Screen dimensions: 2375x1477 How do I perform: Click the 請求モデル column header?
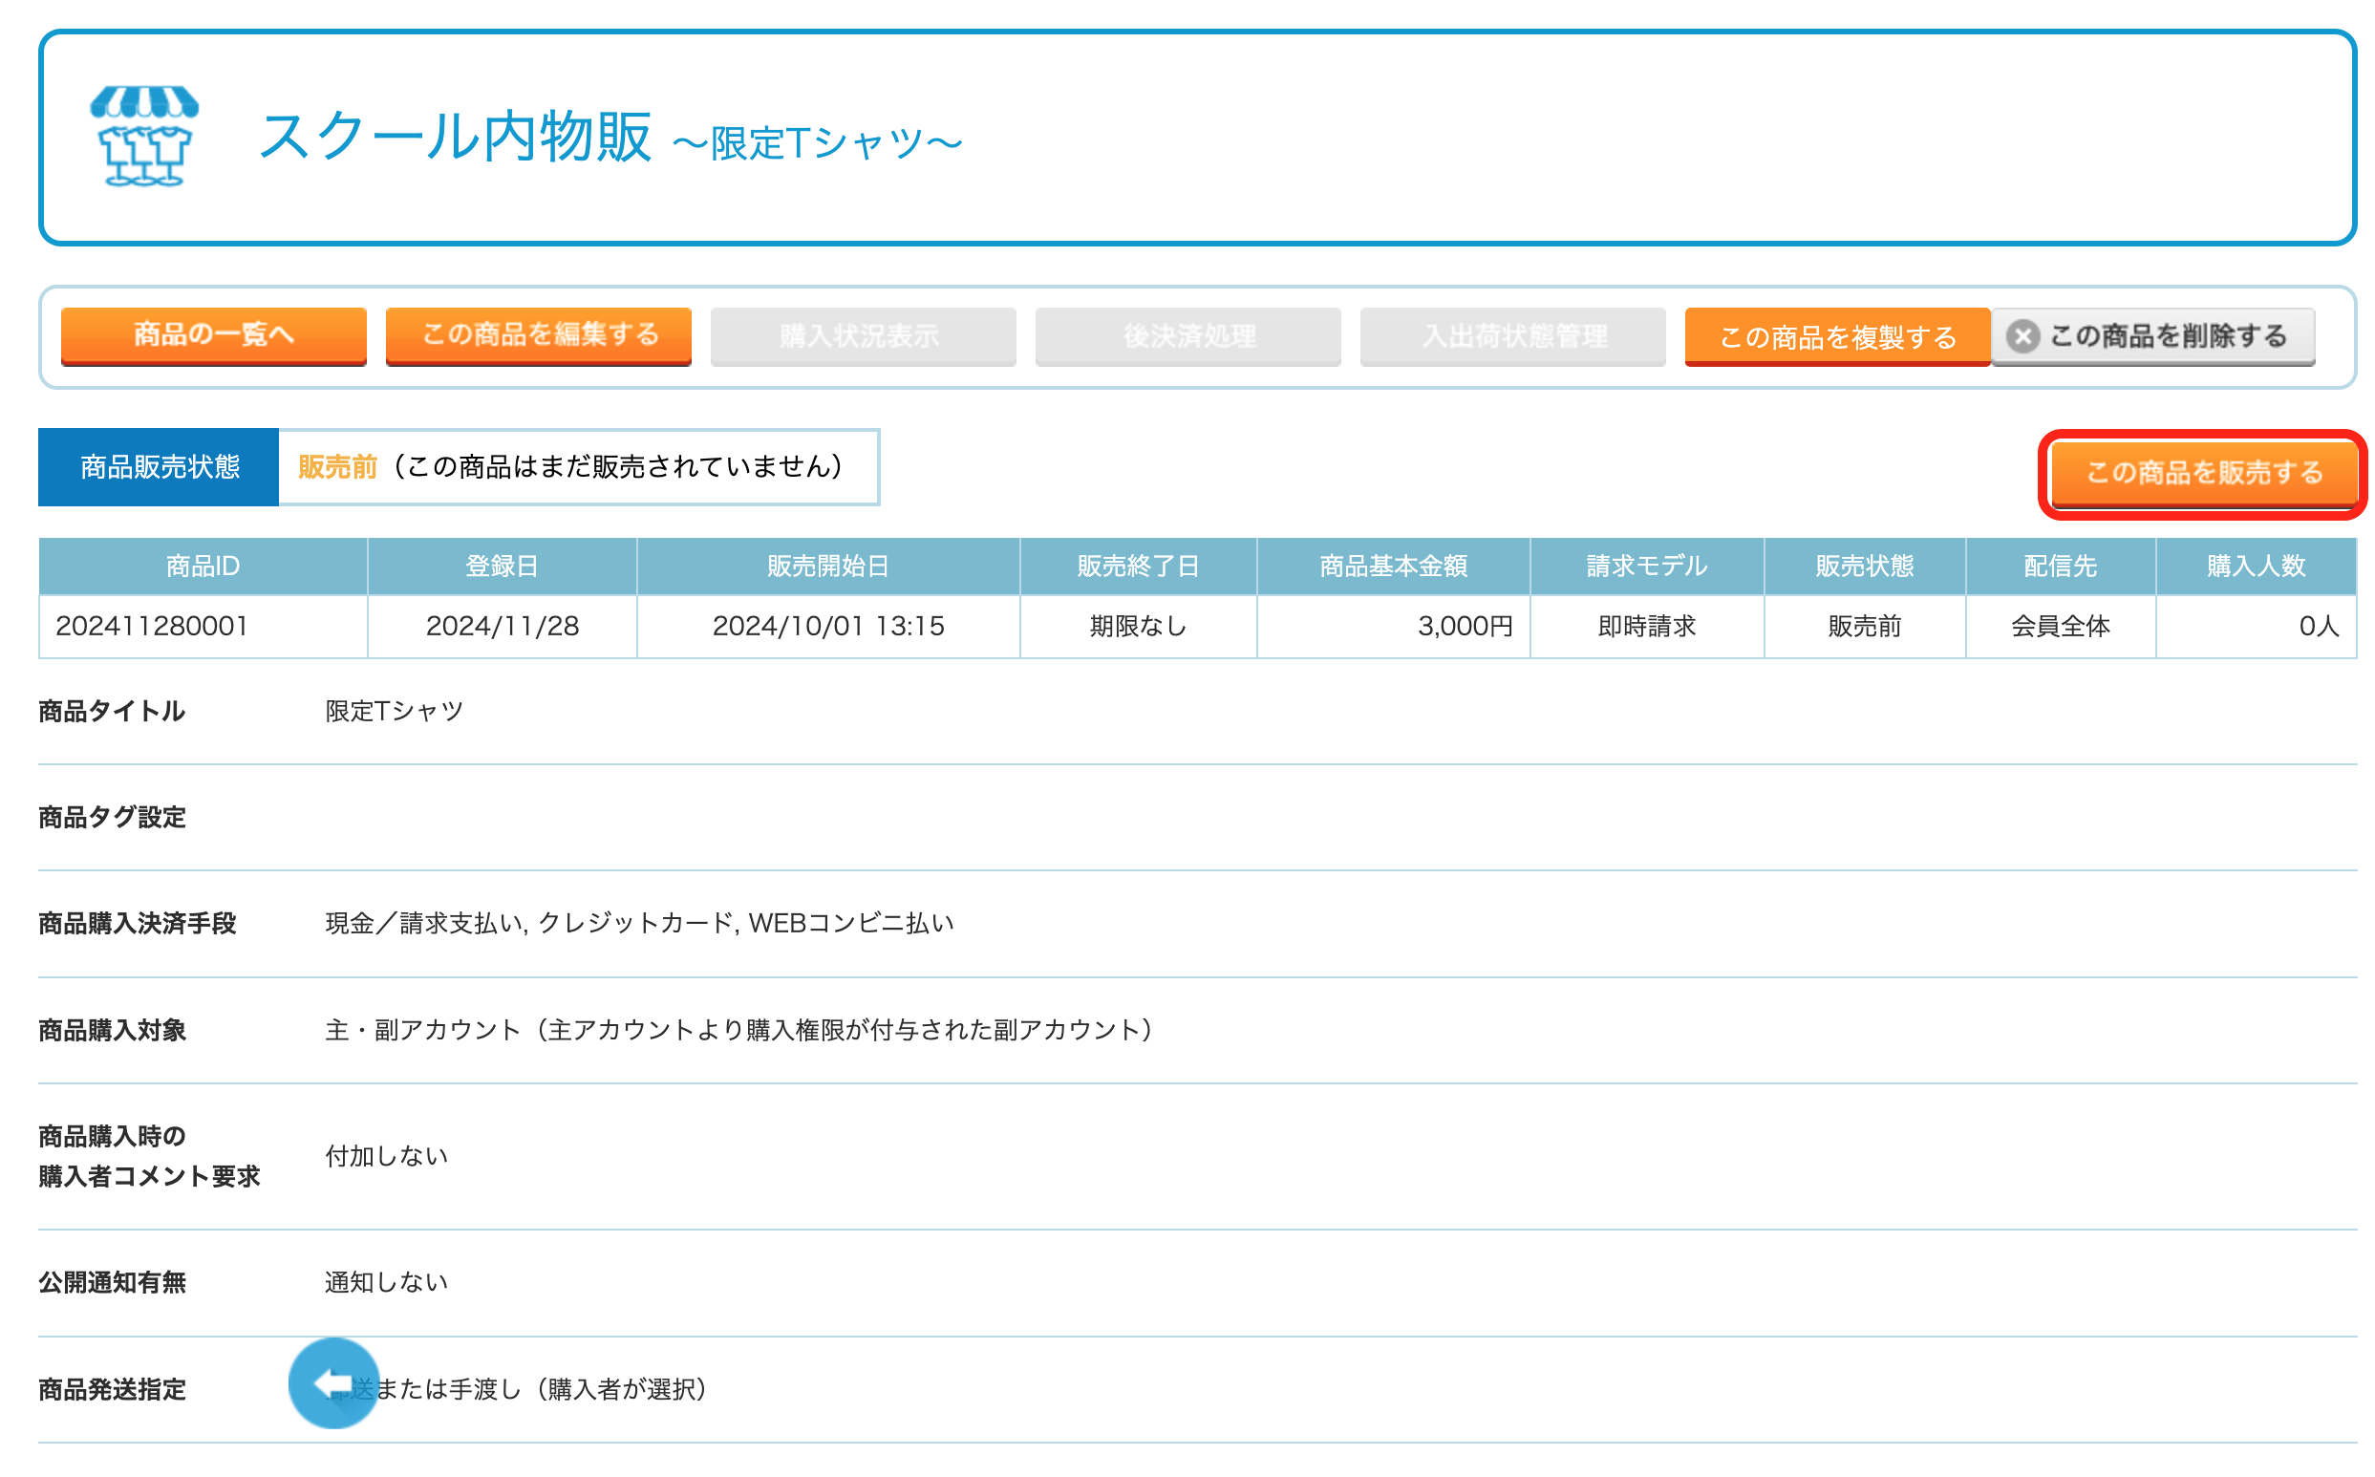[x=1646, y=567]
